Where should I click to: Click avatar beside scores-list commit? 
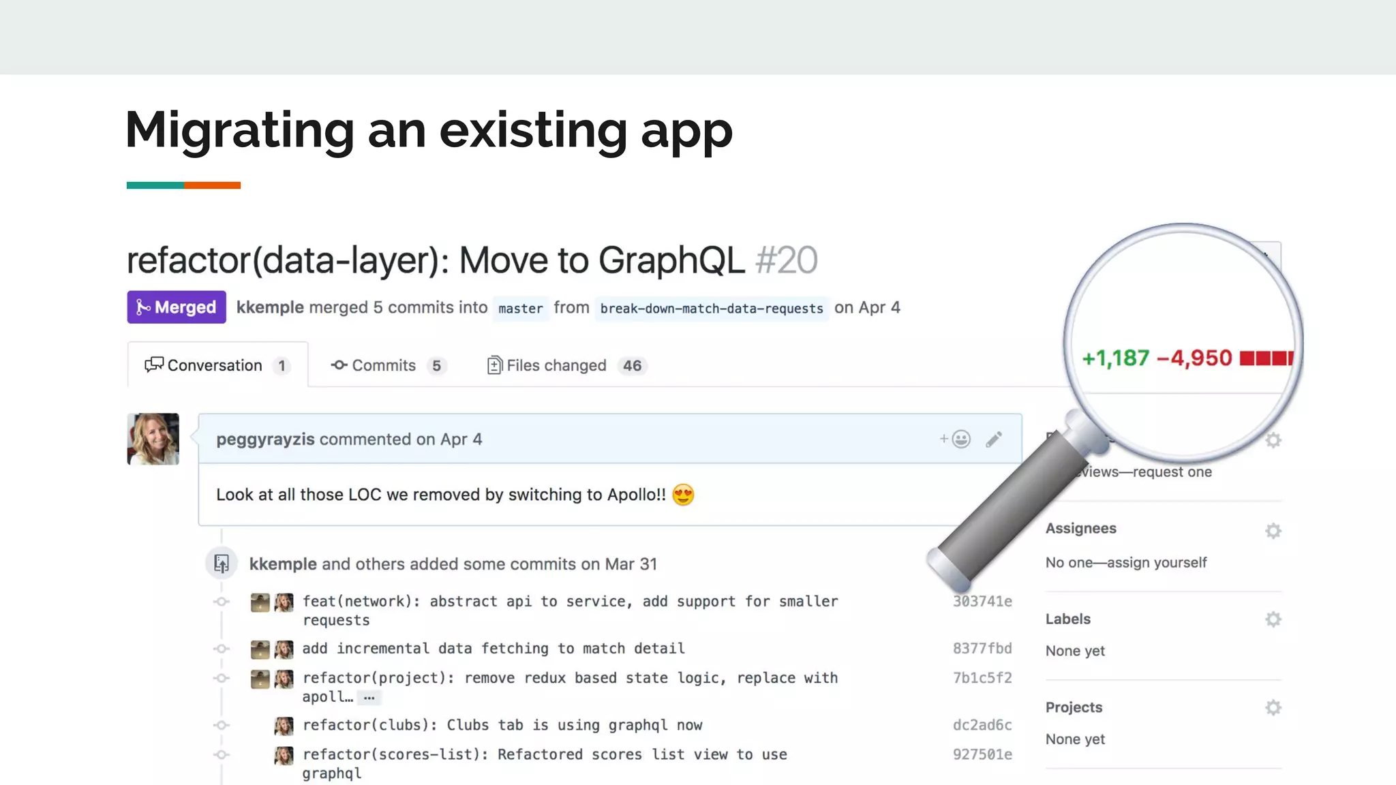(284, 755)
